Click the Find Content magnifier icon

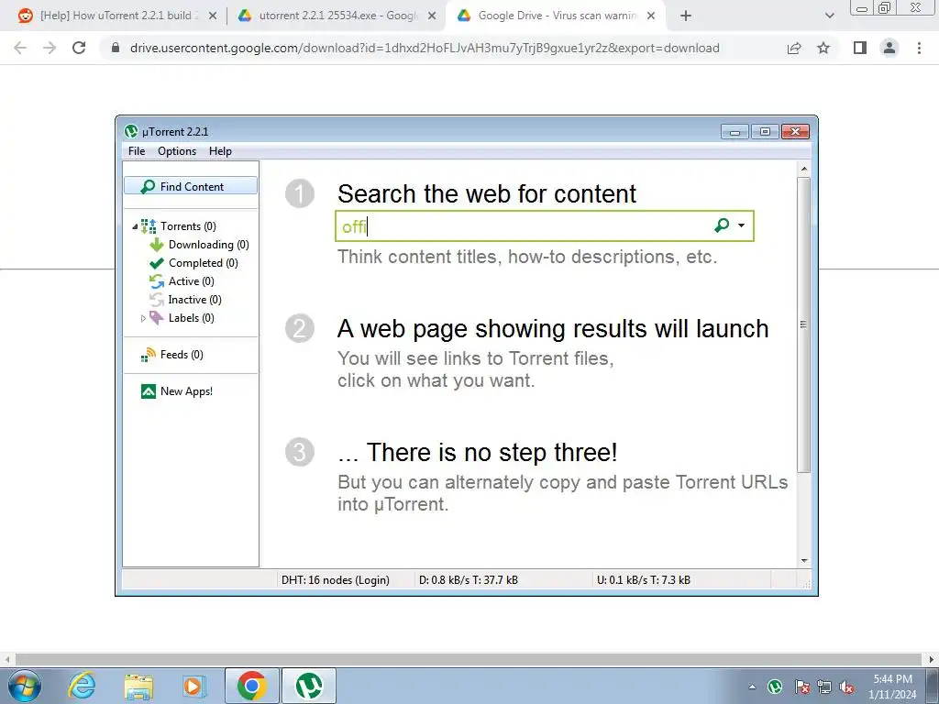coord(148,187)
